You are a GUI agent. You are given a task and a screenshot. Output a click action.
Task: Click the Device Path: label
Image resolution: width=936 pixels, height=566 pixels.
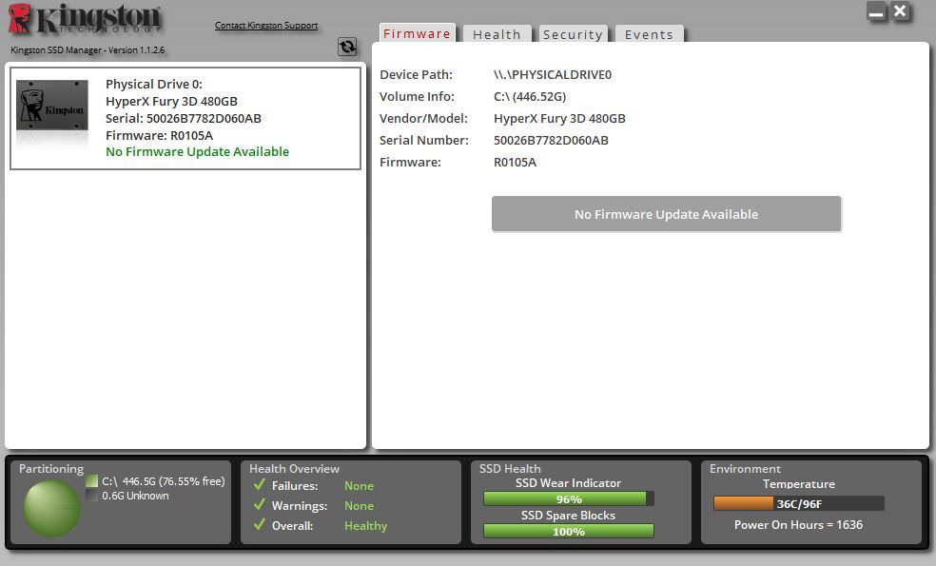[416, 74]
